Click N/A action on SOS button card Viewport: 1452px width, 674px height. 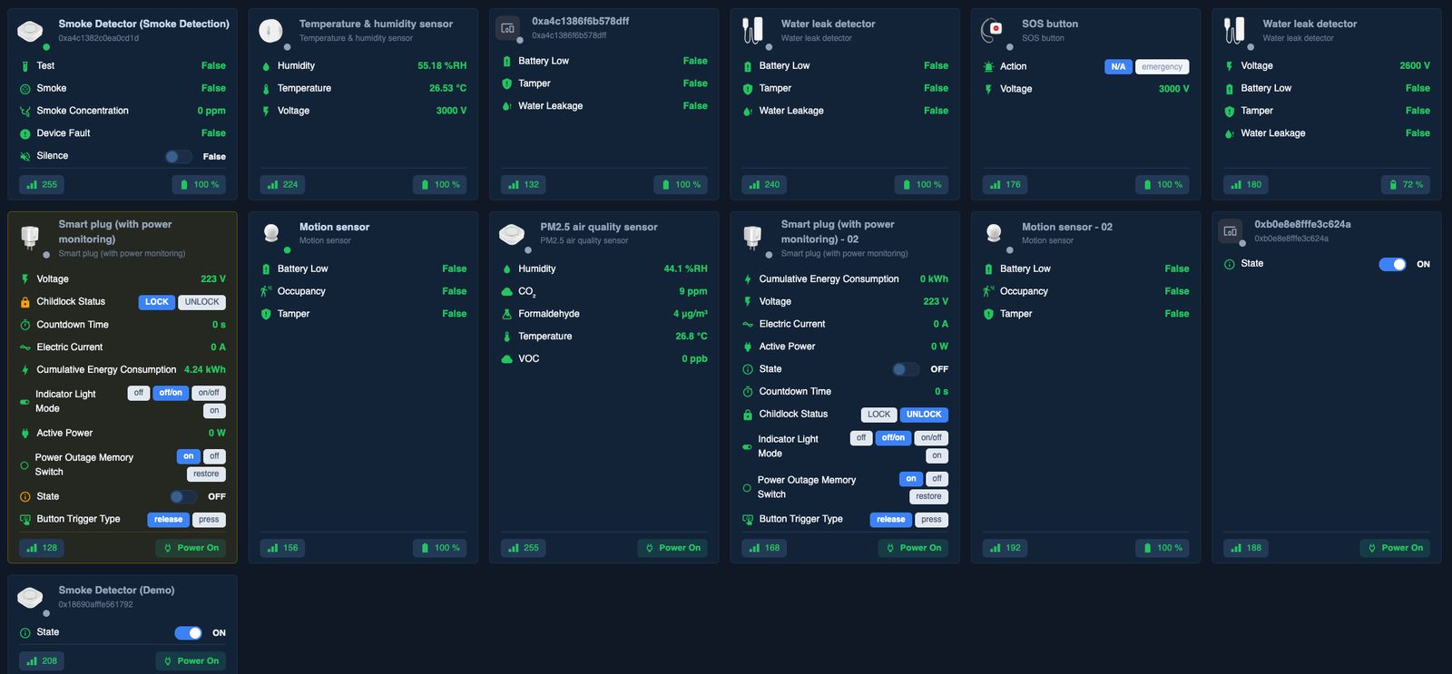coord(1118,67)
